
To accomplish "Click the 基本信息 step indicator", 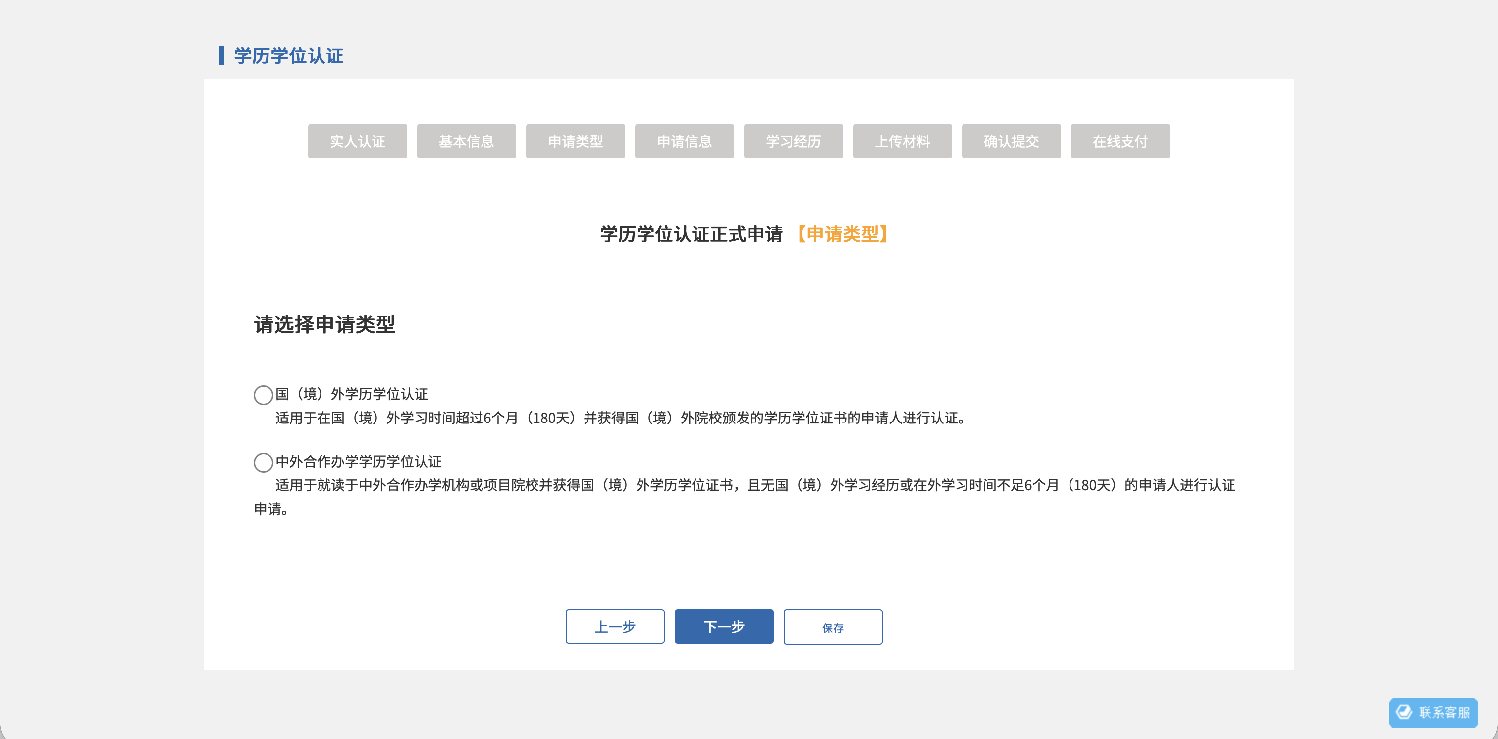I will pyautogui.click(x=466, y=141).
